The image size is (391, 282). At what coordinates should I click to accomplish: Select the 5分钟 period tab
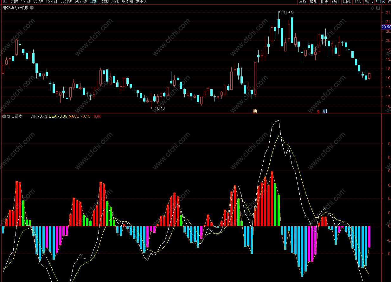[x=38, y=2]
